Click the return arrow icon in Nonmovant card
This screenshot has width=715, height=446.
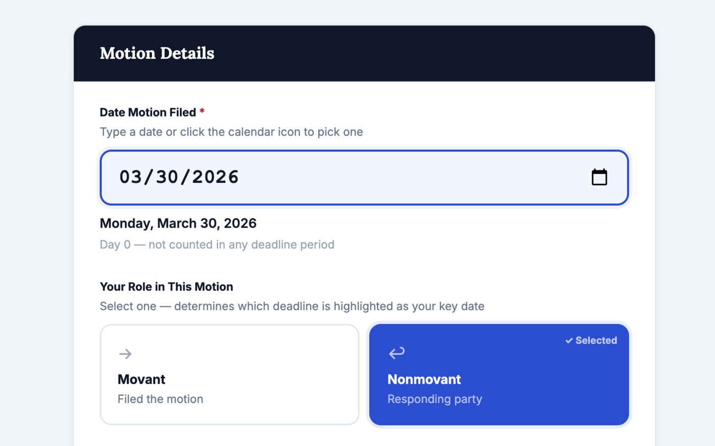[396, 353]
